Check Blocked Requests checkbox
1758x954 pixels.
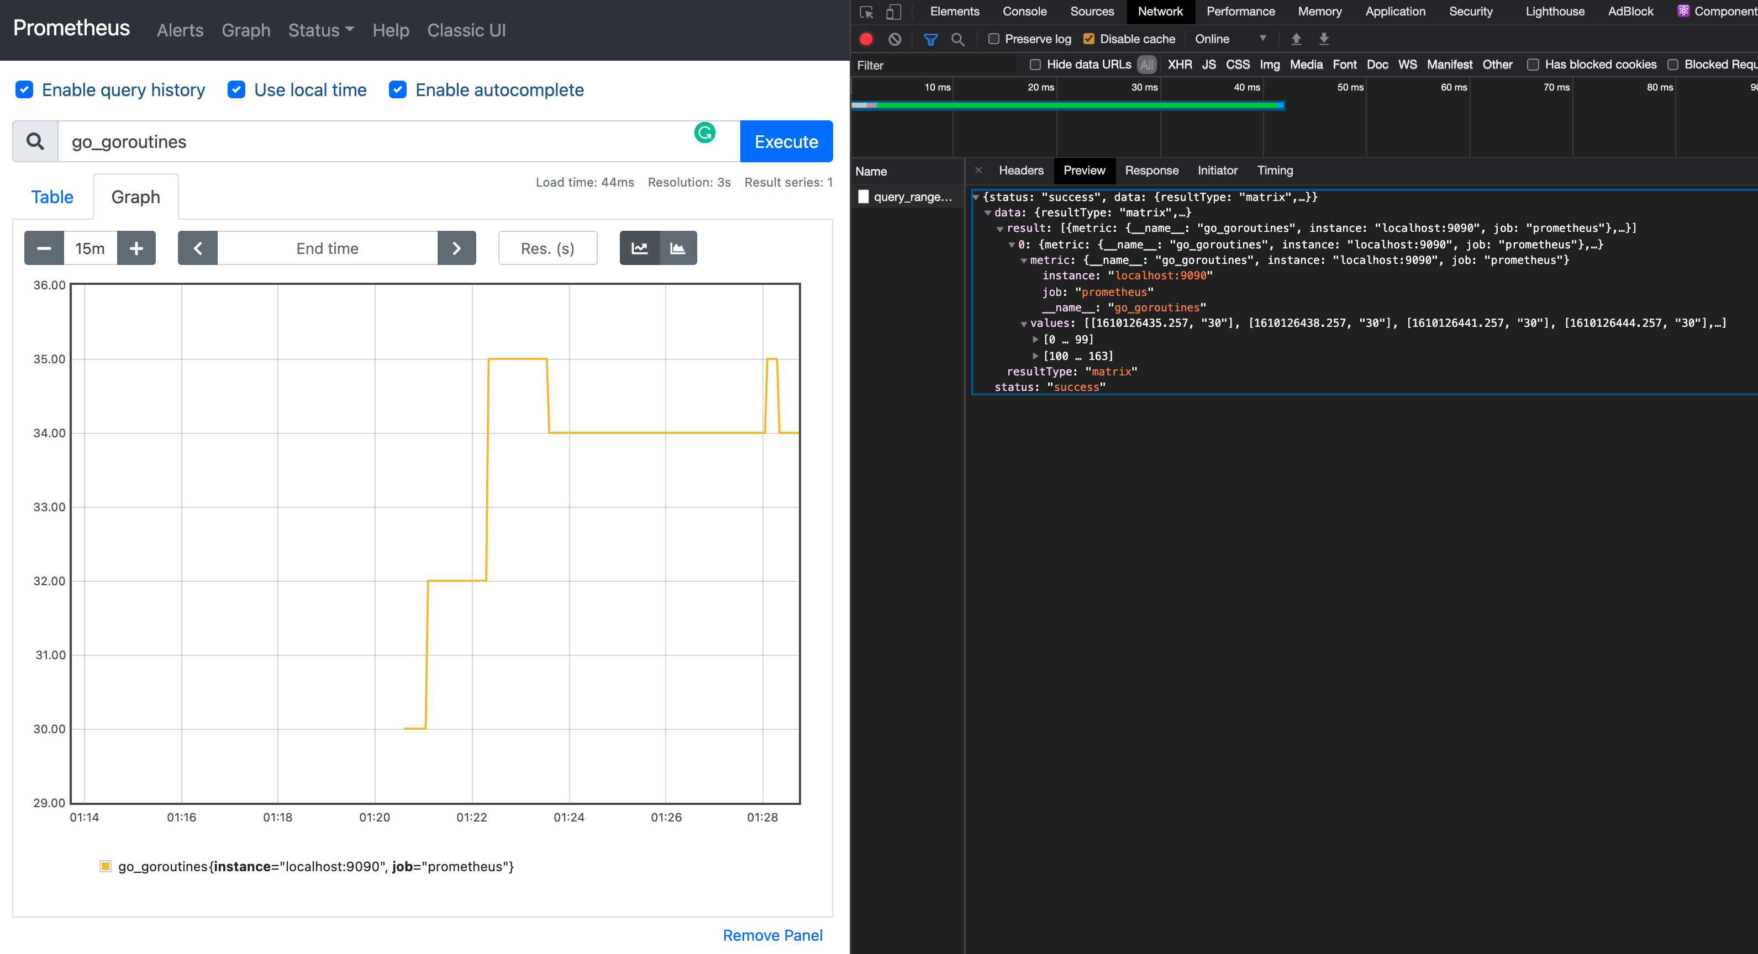pyautogui.click(x=1672, y=65)
